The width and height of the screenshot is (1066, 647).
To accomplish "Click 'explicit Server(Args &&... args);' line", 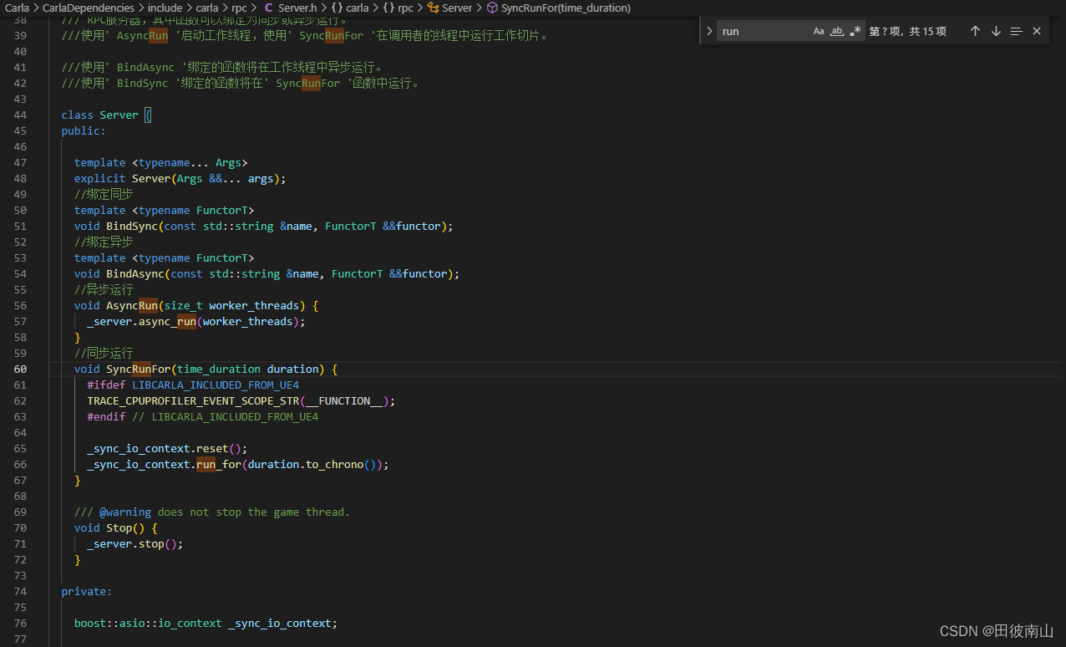I will (x=180, y=178).
